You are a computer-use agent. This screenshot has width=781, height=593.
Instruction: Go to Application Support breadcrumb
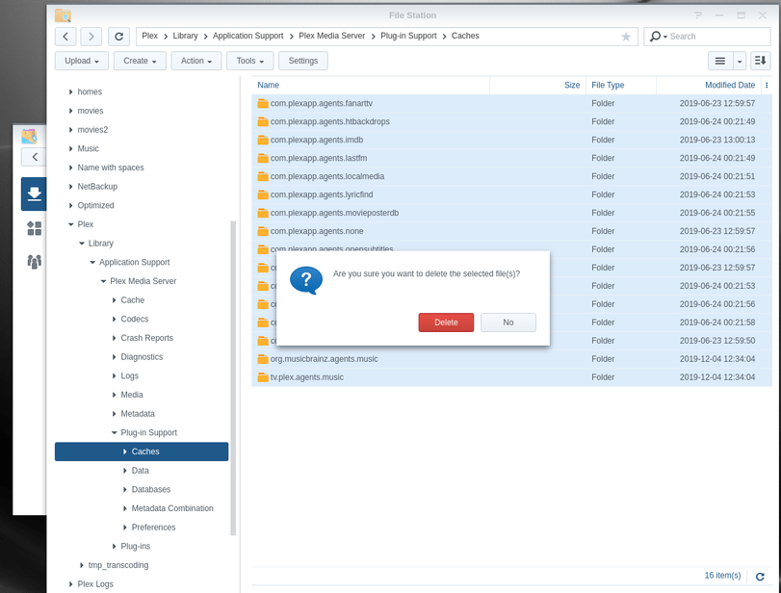coord(248,36)
